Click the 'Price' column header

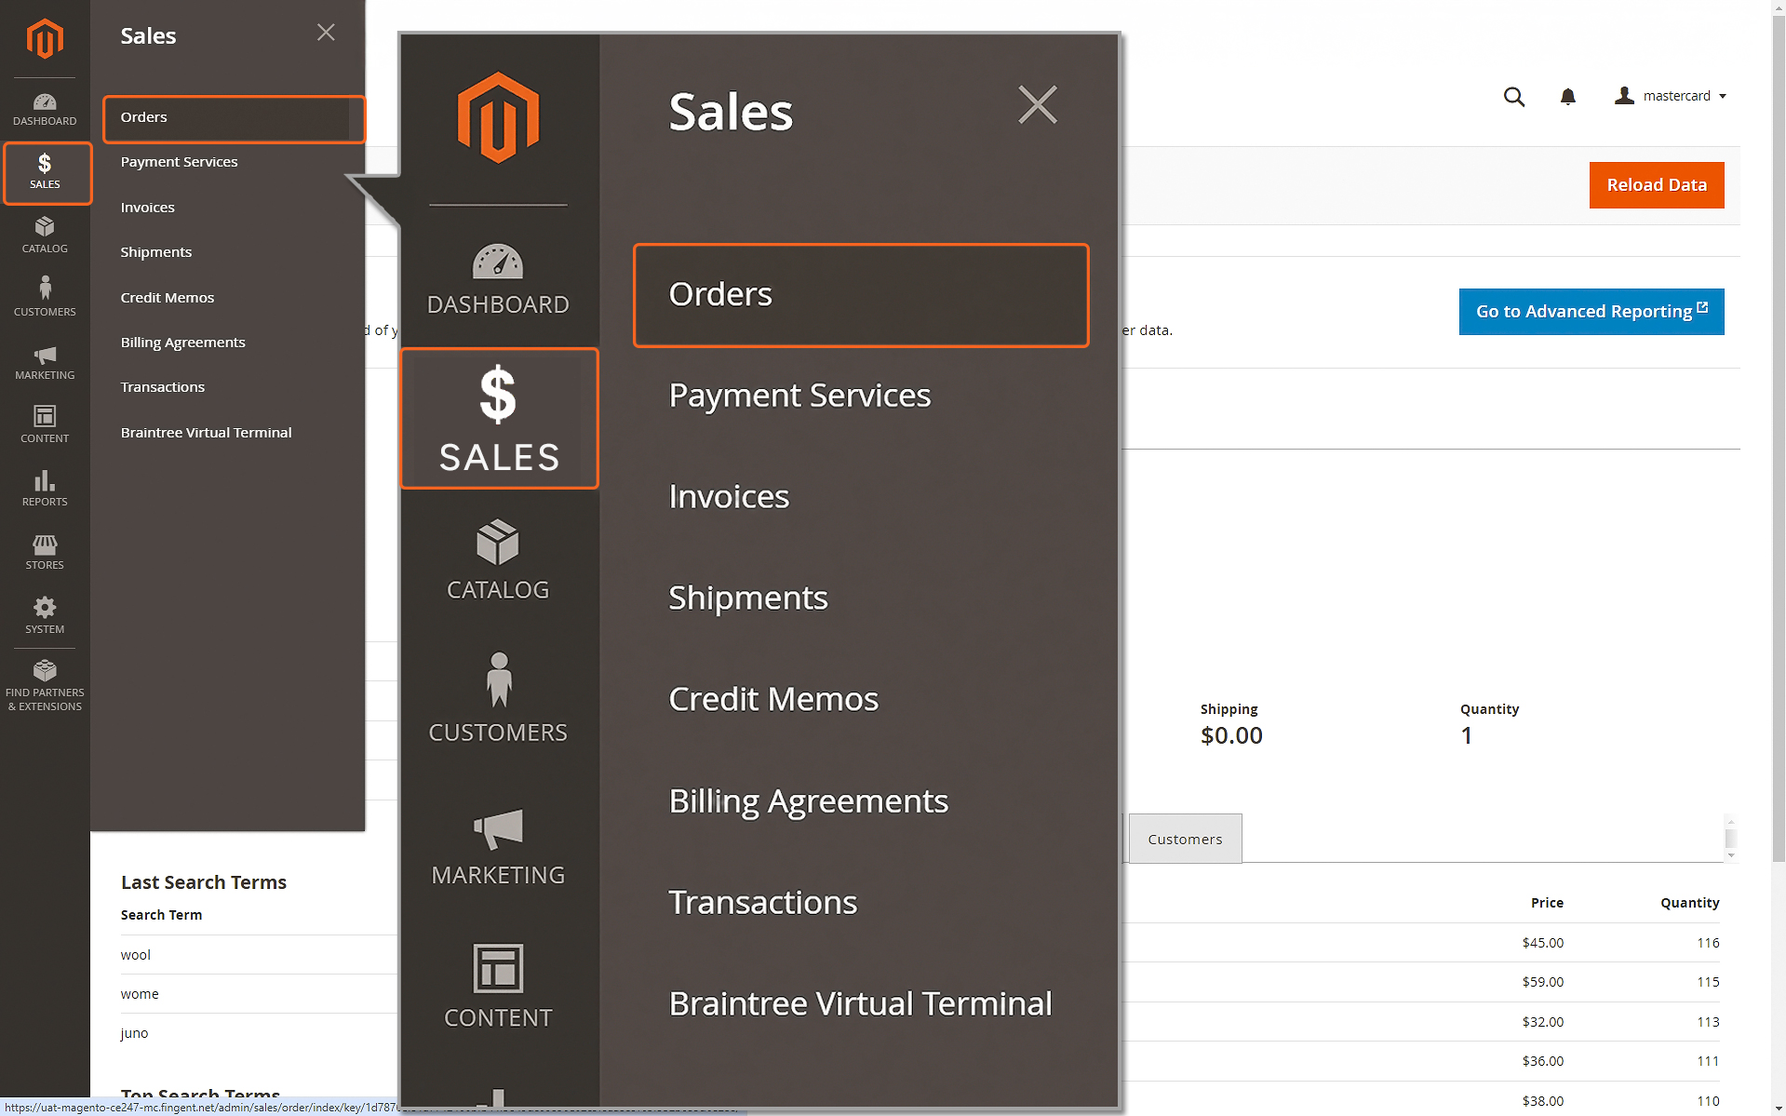pos(1547,903)
